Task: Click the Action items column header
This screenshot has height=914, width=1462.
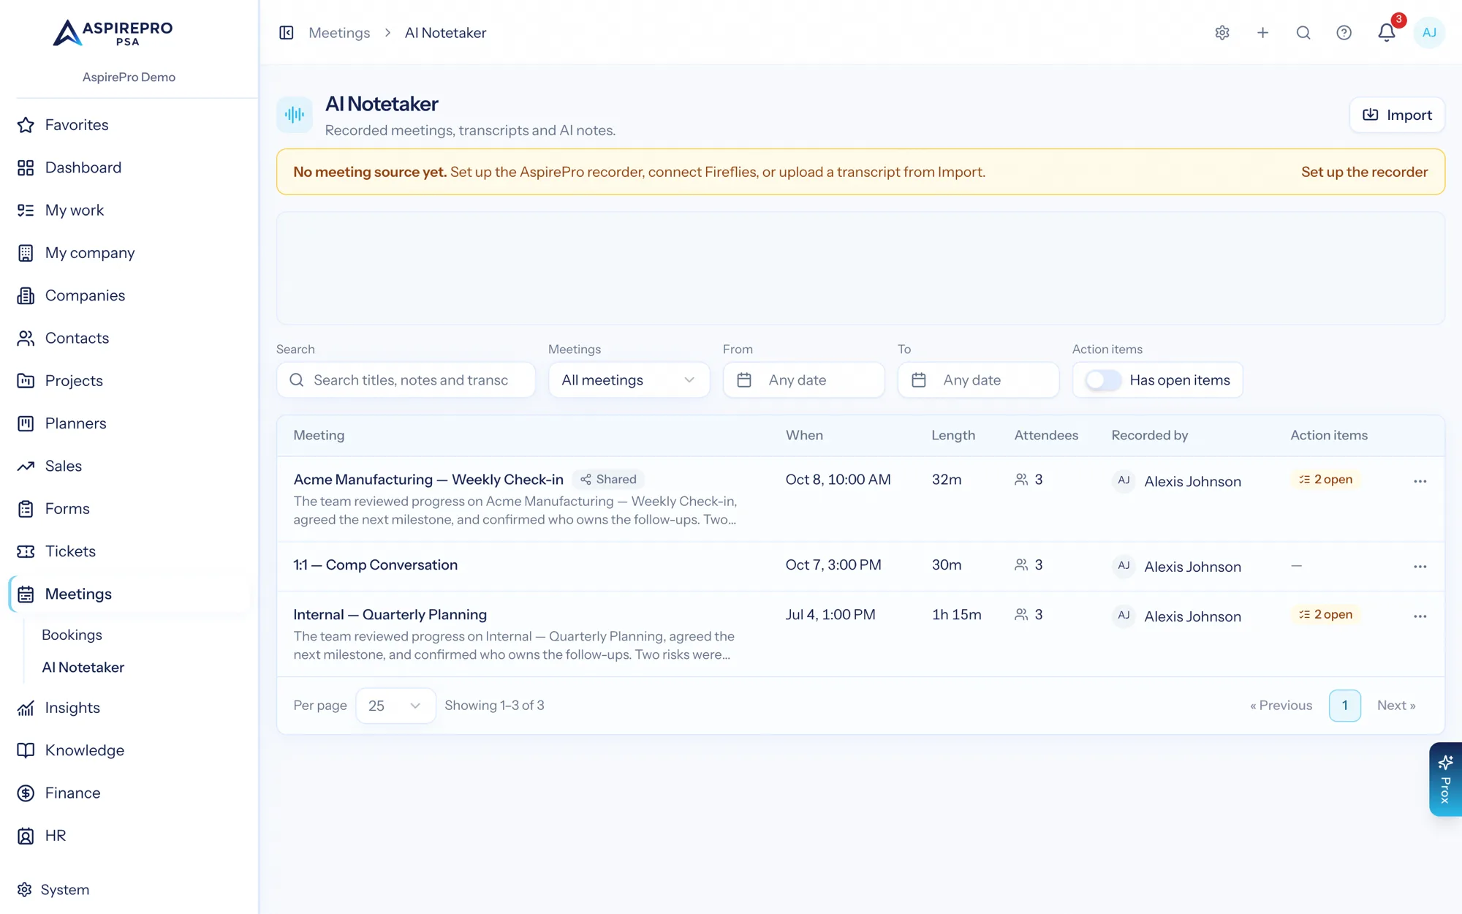Action: [x=1328, y=436]
